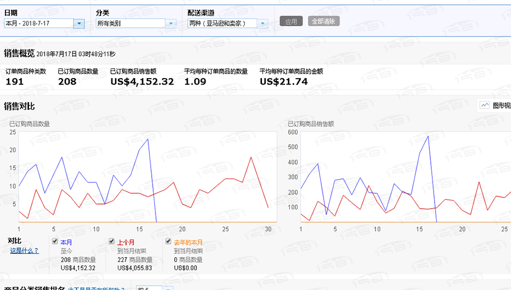The width and height of the screenshot is (511, 290).
Task: Click the red 上个月 legend label
Action: pos(125,243)
